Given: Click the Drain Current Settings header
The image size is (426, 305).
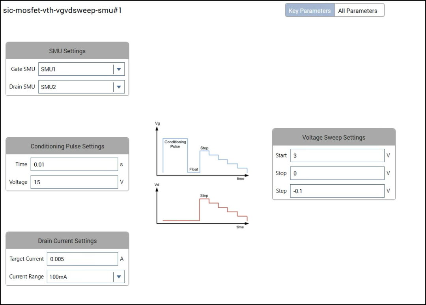Looking at the screenshot, I should tap(67, 241).
